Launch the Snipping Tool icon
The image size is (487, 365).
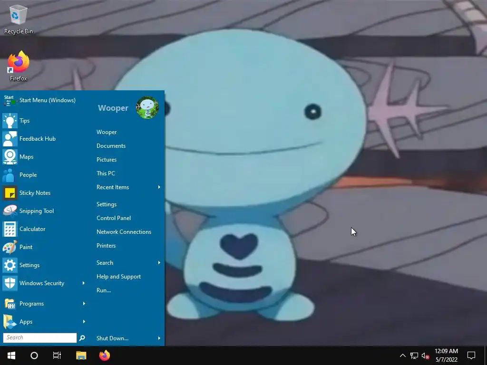pyautogui.click(x=10, y=211)
